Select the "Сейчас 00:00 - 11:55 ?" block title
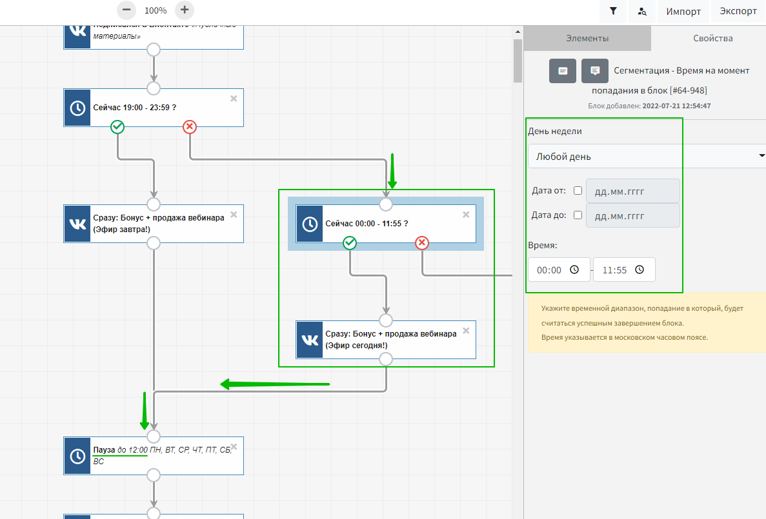This screenshot has width=766, height=519. [367, 224]
